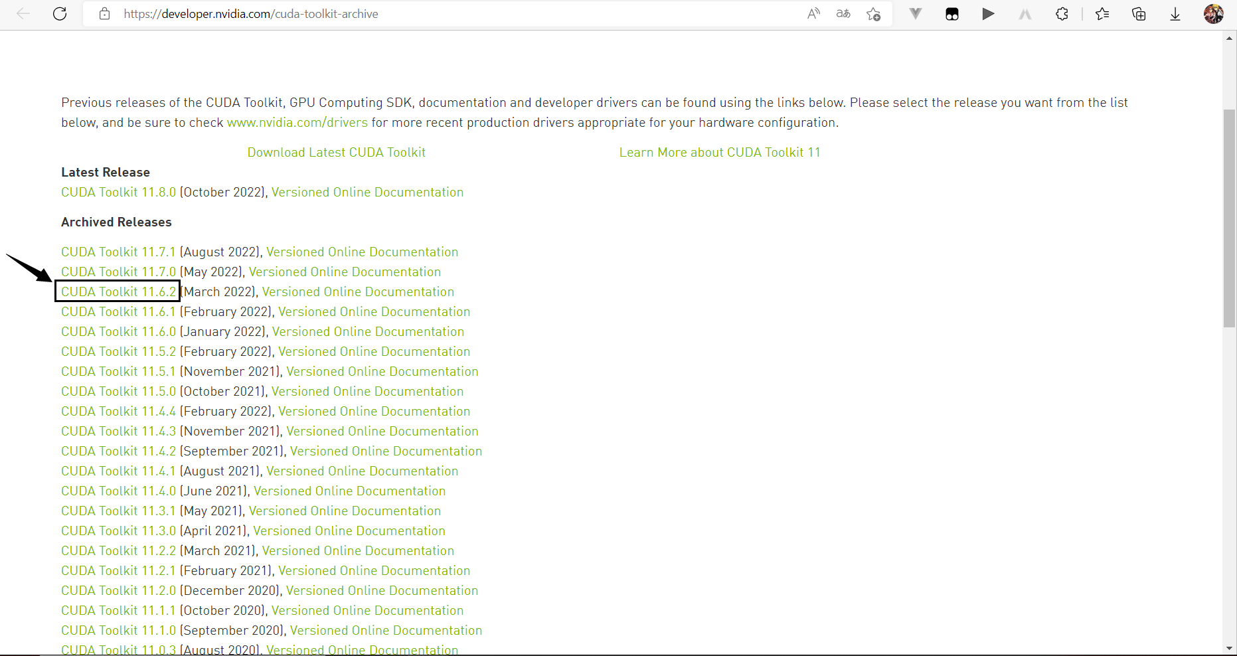Open the Downloads arrow icon
The image size is (1237, 656).
coord(1175,14)
